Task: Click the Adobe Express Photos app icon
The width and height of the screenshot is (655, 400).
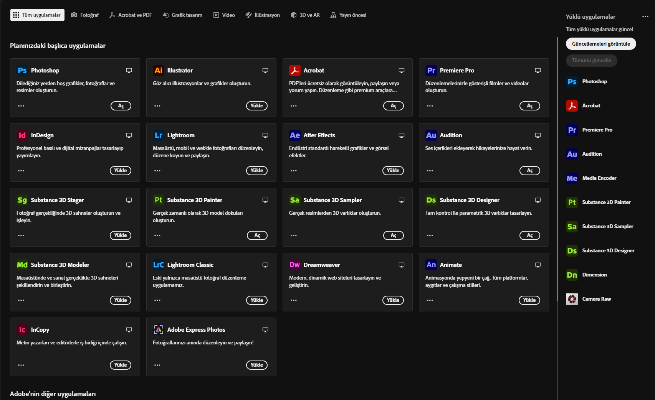Action: (x=159, y=330)
